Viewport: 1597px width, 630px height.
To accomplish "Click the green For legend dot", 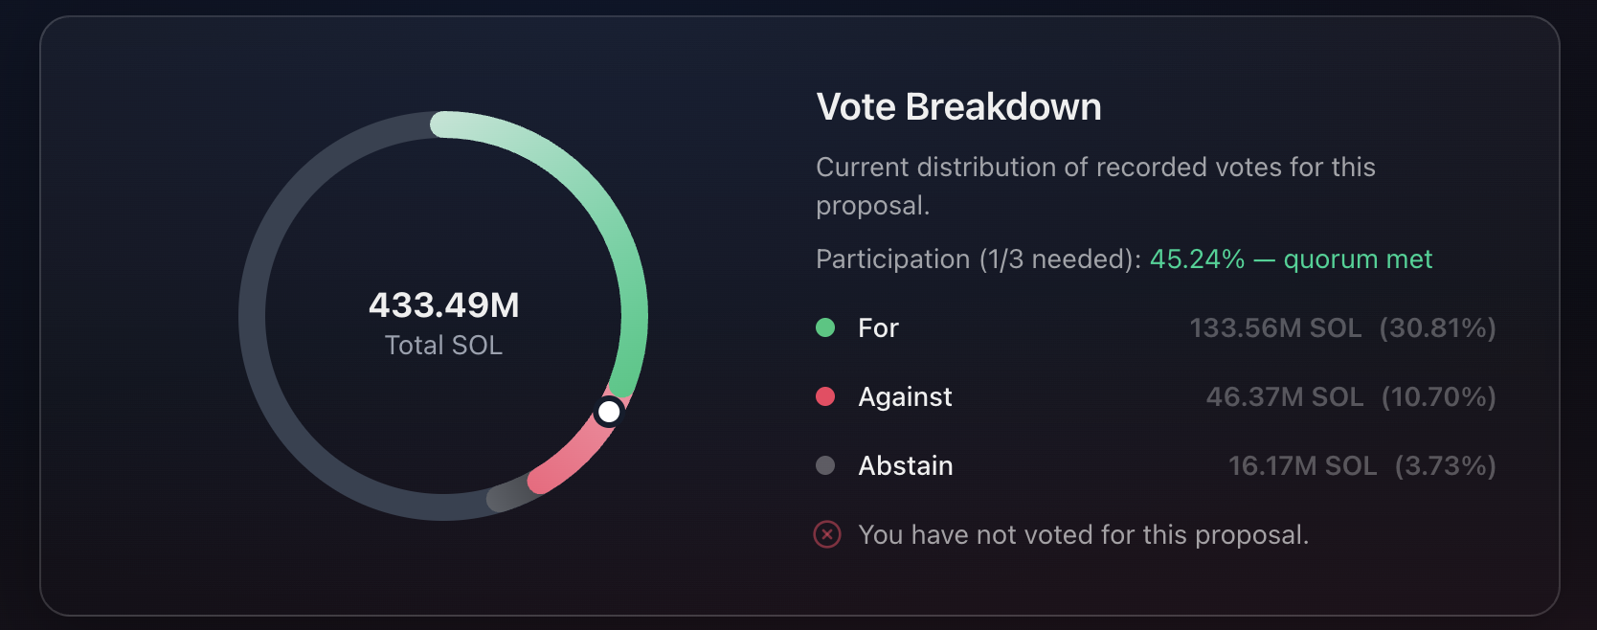I will 825,327.
